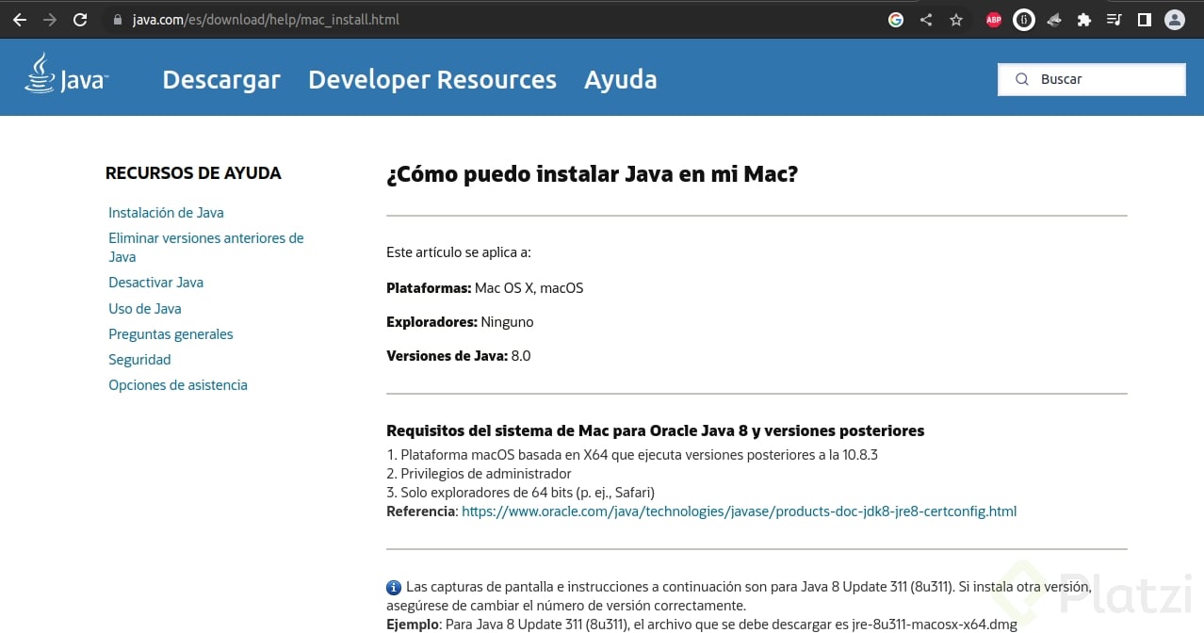Viewport: 1204px width, 633px height.
Task: Click the 'Plataformas: Mac OS X, macOS' line
Action: coord(485,288)
